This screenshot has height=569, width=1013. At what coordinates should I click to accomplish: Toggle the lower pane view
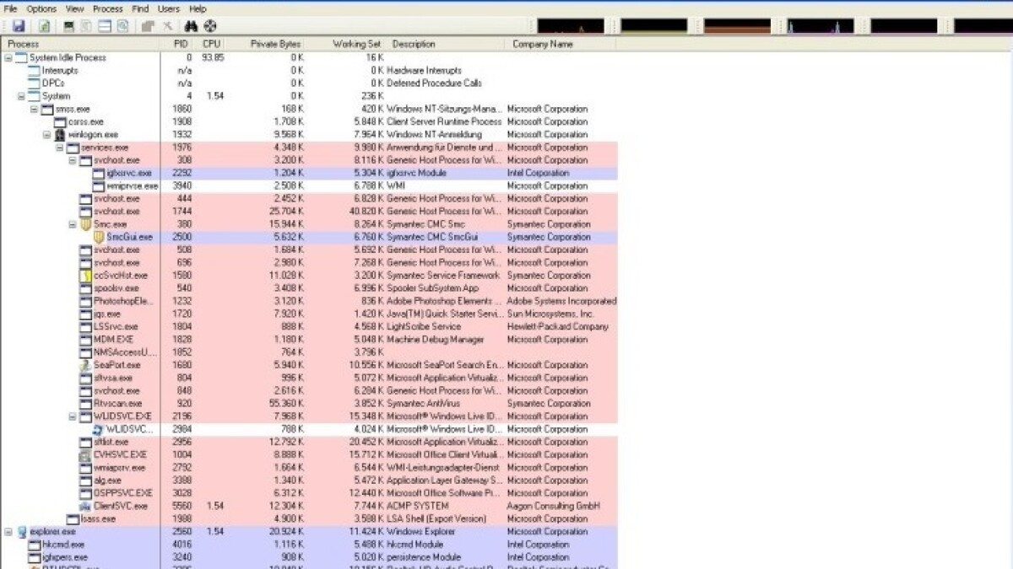(103, 26)
